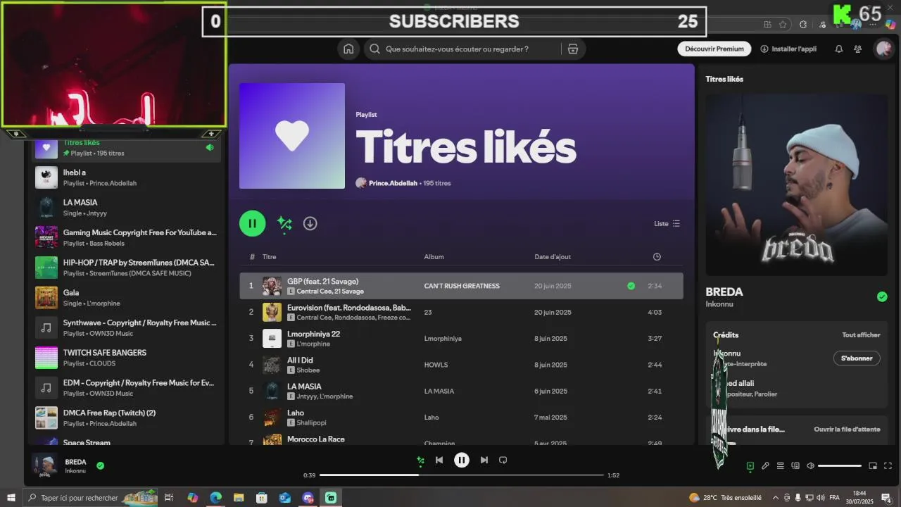Open the Browse icon in the search bar
The width and height of the screenshot is (901, 507).
tap(573, 49)
